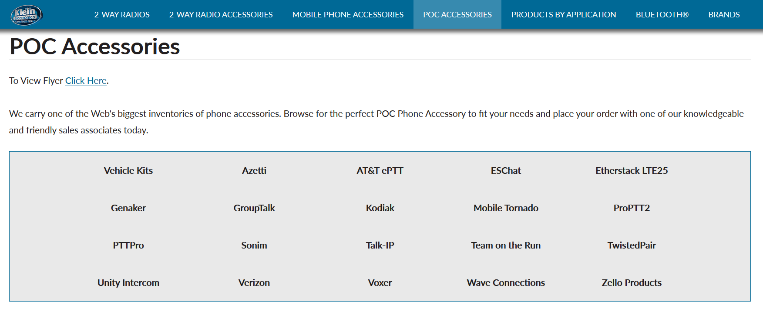Viewport: 763px width, 315px height.
Task: Select the POC Accessories nav tab
Action: tap(457, 14)
